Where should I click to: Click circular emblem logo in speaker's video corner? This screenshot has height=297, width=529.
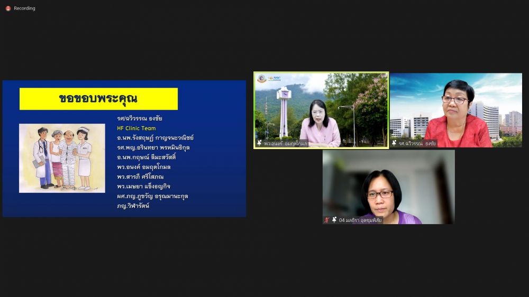tap(261, 79)
